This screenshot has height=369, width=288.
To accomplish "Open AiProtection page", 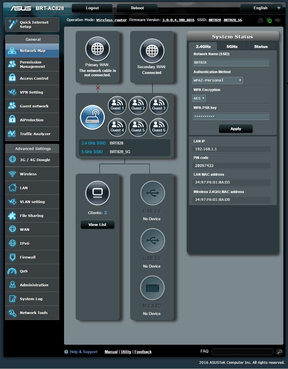I will [32, 120].
